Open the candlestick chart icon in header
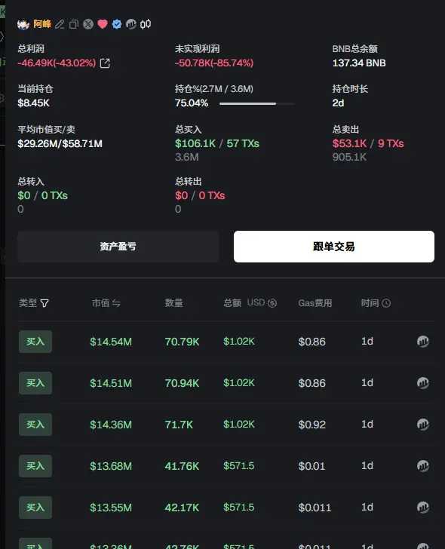The width and height of the screenshot is (445, 549). (x=146, y=24)
